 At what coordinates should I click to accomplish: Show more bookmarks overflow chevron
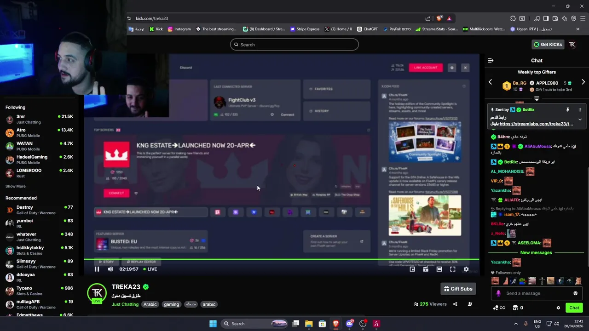tap(578, 29)
